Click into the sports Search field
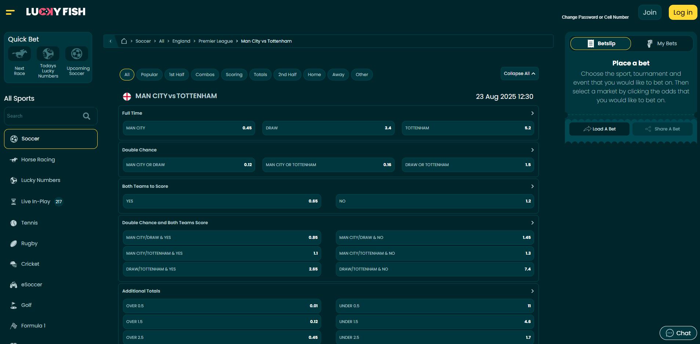Screen dimensions: 700x344 pos(43,116)
